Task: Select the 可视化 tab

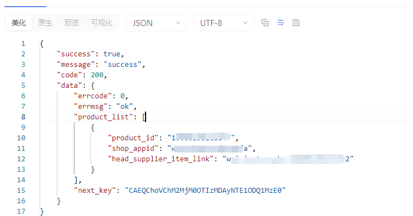Action: click(102, 23)
